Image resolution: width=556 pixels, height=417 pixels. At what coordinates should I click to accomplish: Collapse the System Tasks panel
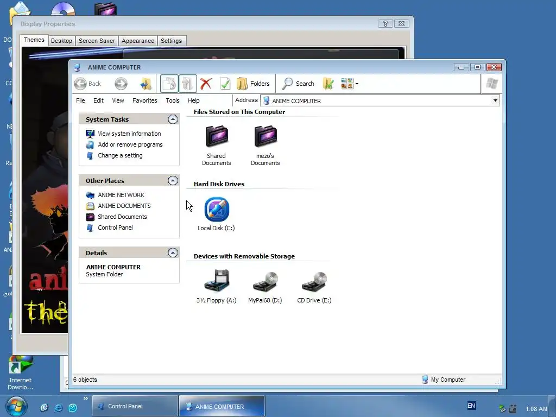173,119
